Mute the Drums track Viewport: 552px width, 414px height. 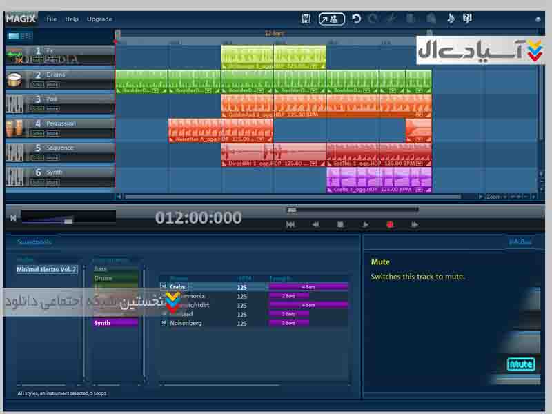(52, 84)
